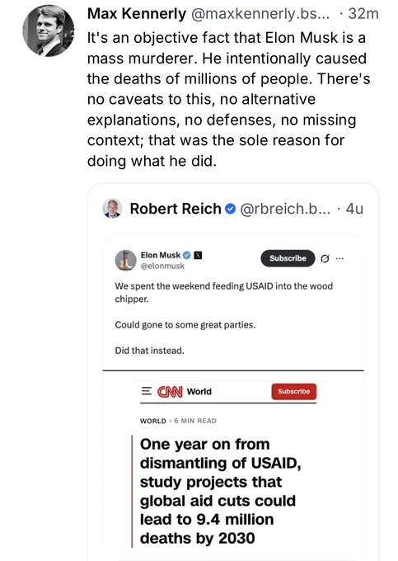Open the @maxkennerly.bs... handle link

point(260,13)
